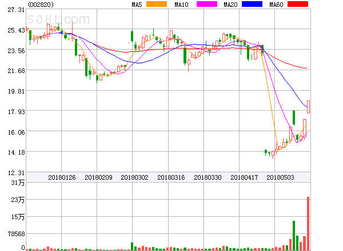Click the tall green candlestick in May
This screenshot has height=251, width=343.
[x=294, y=118]
